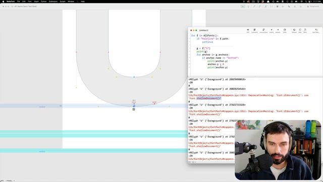Indent the selected code lines
The image size is (323, 182).
tap(272, 31)
